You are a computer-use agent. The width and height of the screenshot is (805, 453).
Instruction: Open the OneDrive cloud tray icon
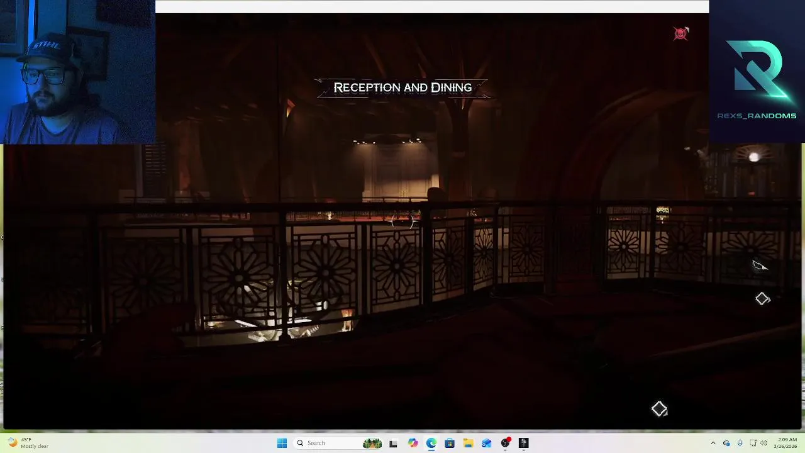[726, 443]
